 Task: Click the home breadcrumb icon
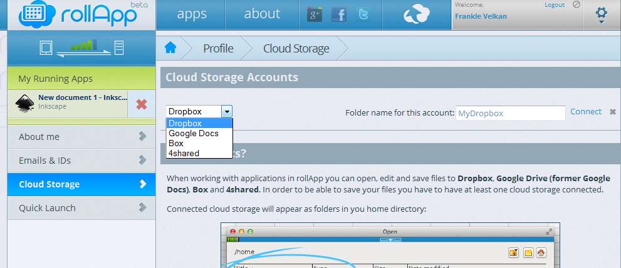point(170,48)
